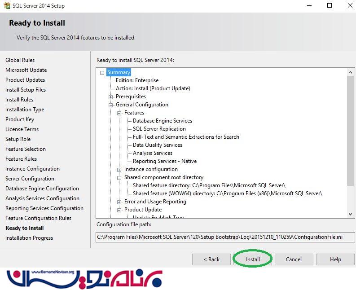Screen dimensions: 356x290
Task: Select Ready to Install step
Action: click(25, 228)
